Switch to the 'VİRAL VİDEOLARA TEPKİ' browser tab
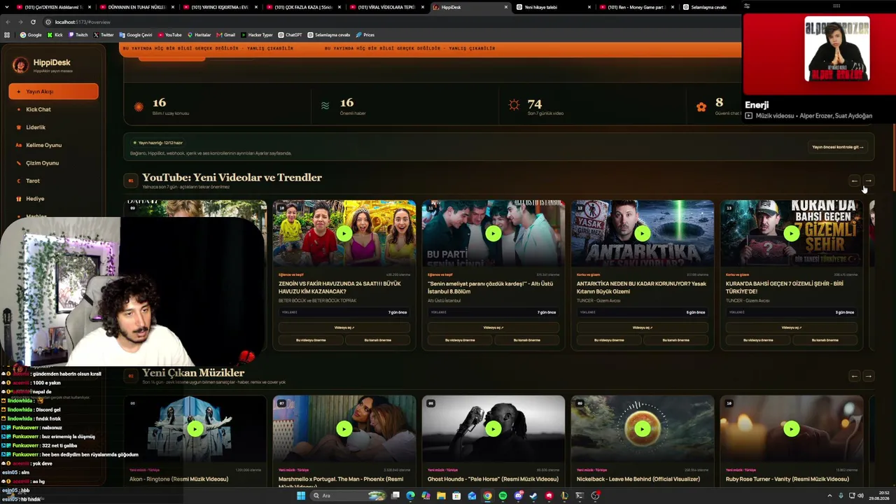This screenshot has height=504, width=896. tap(386, 7)
